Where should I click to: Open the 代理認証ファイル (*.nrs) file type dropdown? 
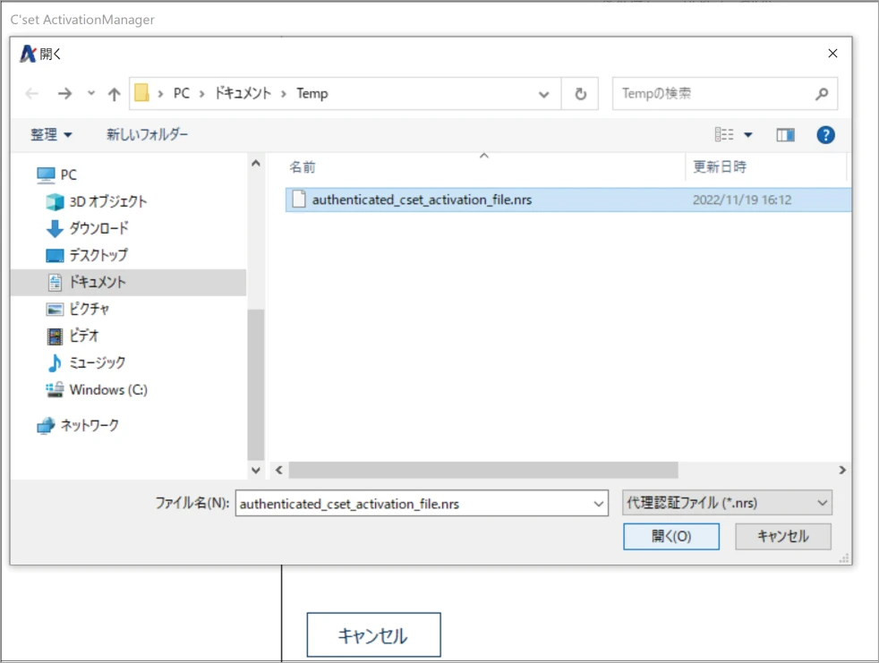coord(726,504)
